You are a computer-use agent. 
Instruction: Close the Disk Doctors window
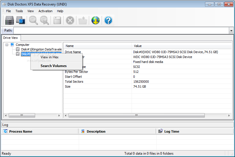point(229,4)
